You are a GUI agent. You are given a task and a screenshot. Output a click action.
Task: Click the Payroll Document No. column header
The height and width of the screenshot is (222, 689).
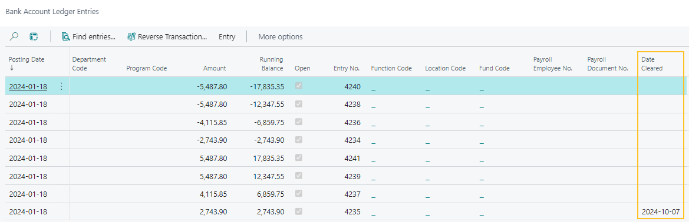tap(608, 63)
